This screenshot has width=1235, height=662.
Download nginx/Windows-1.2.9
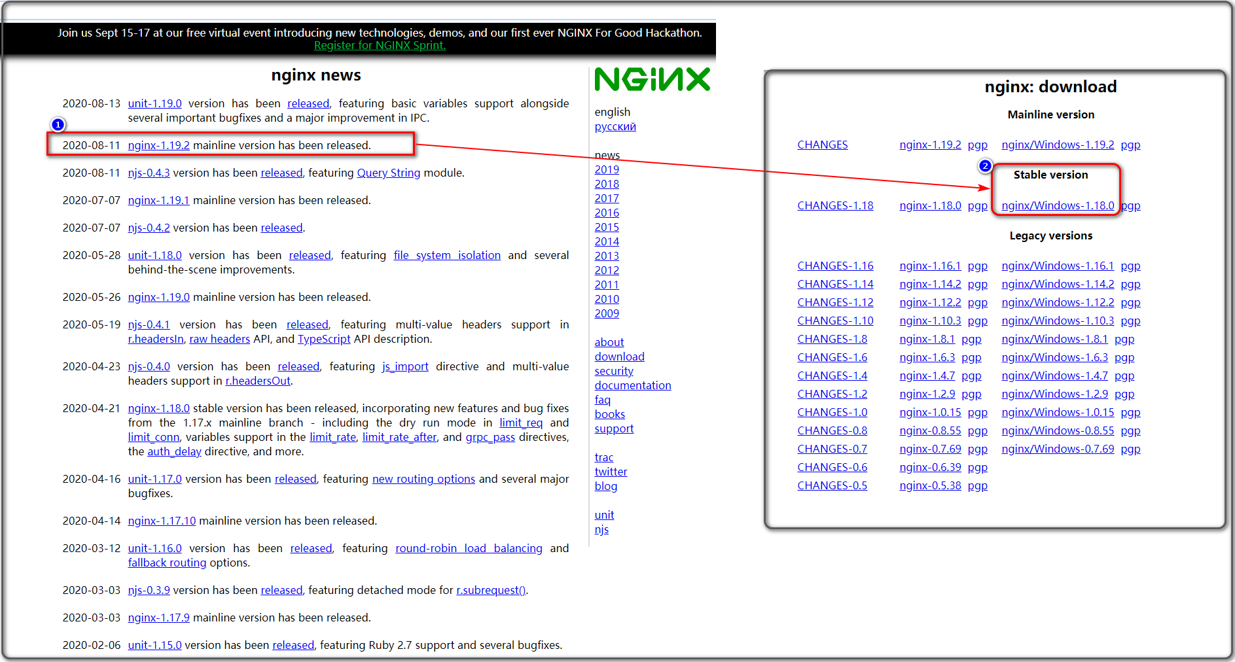pyautogui.click(x=1054, y=394)
